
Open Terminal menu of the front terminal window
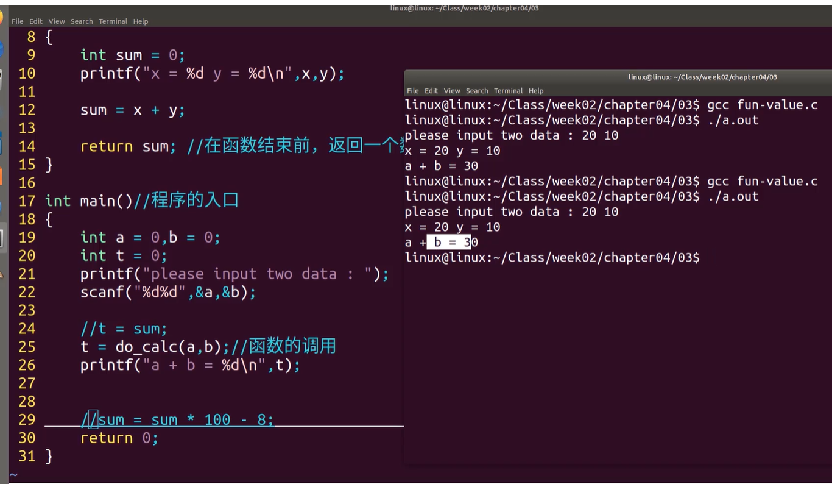tap(509, 91)
